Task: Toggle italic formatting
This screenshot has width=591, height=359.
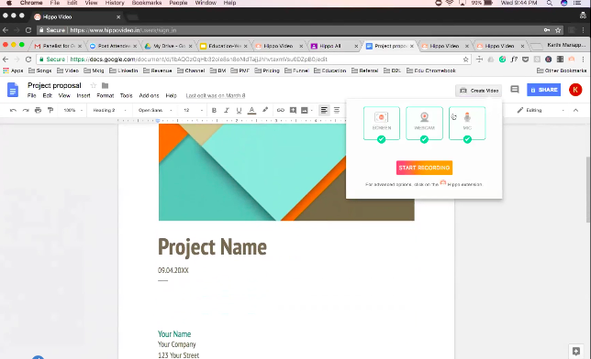Action: (227, 110)
